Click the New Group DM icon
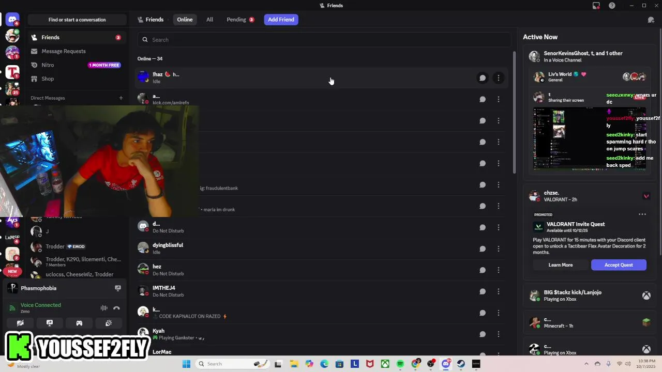 tap(651, 20)
